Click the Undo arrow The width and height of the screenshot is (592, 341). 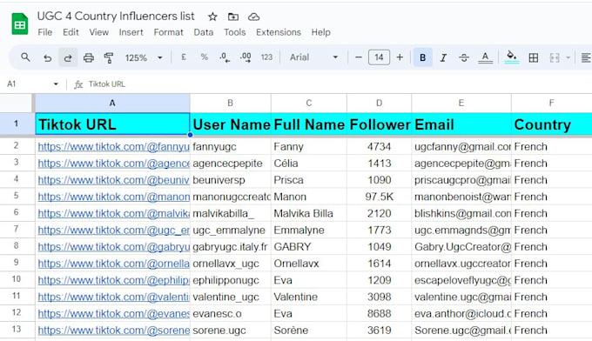click(x=47, y=57)
